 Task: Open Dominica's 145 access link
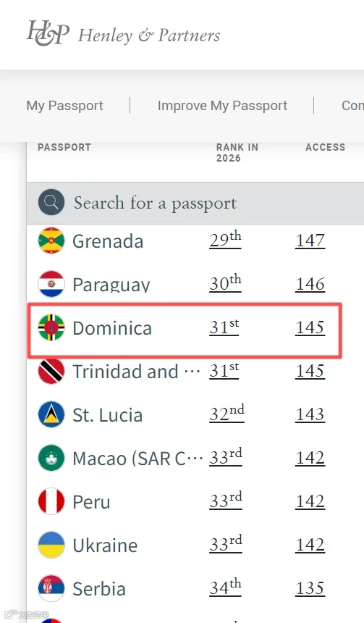point(310,327)
